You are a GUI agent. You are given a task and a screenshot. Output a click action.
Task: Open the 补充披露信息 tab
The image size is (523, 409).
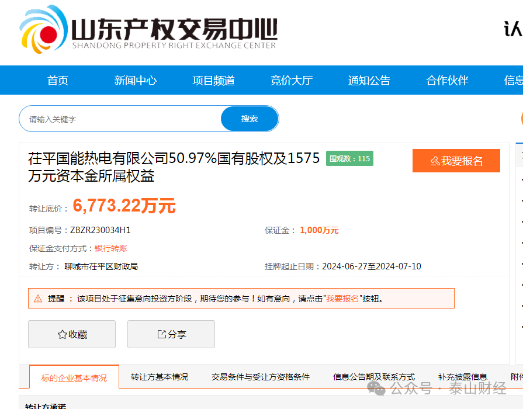point(463,377)
